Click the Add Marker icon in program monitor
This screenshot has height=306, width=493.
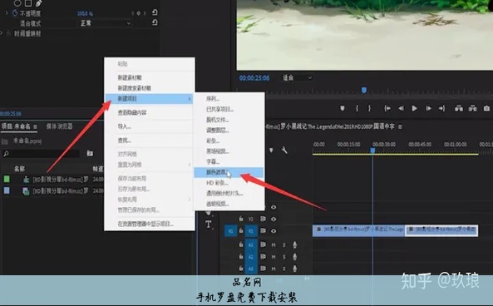pyautogui.click(x=343, y=108)
